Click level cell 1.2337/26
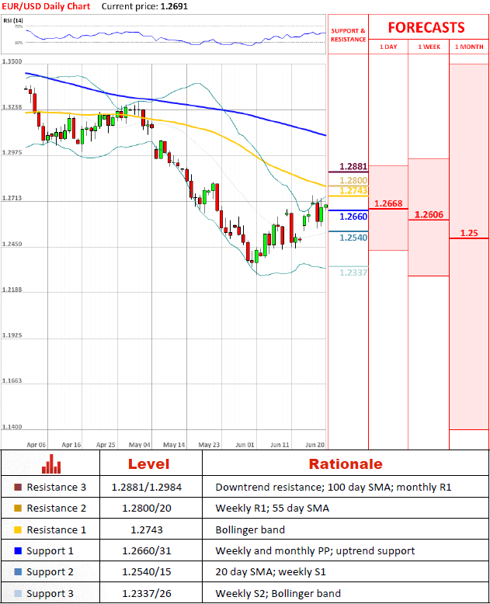The image size is (490, 604). (147, 593)
